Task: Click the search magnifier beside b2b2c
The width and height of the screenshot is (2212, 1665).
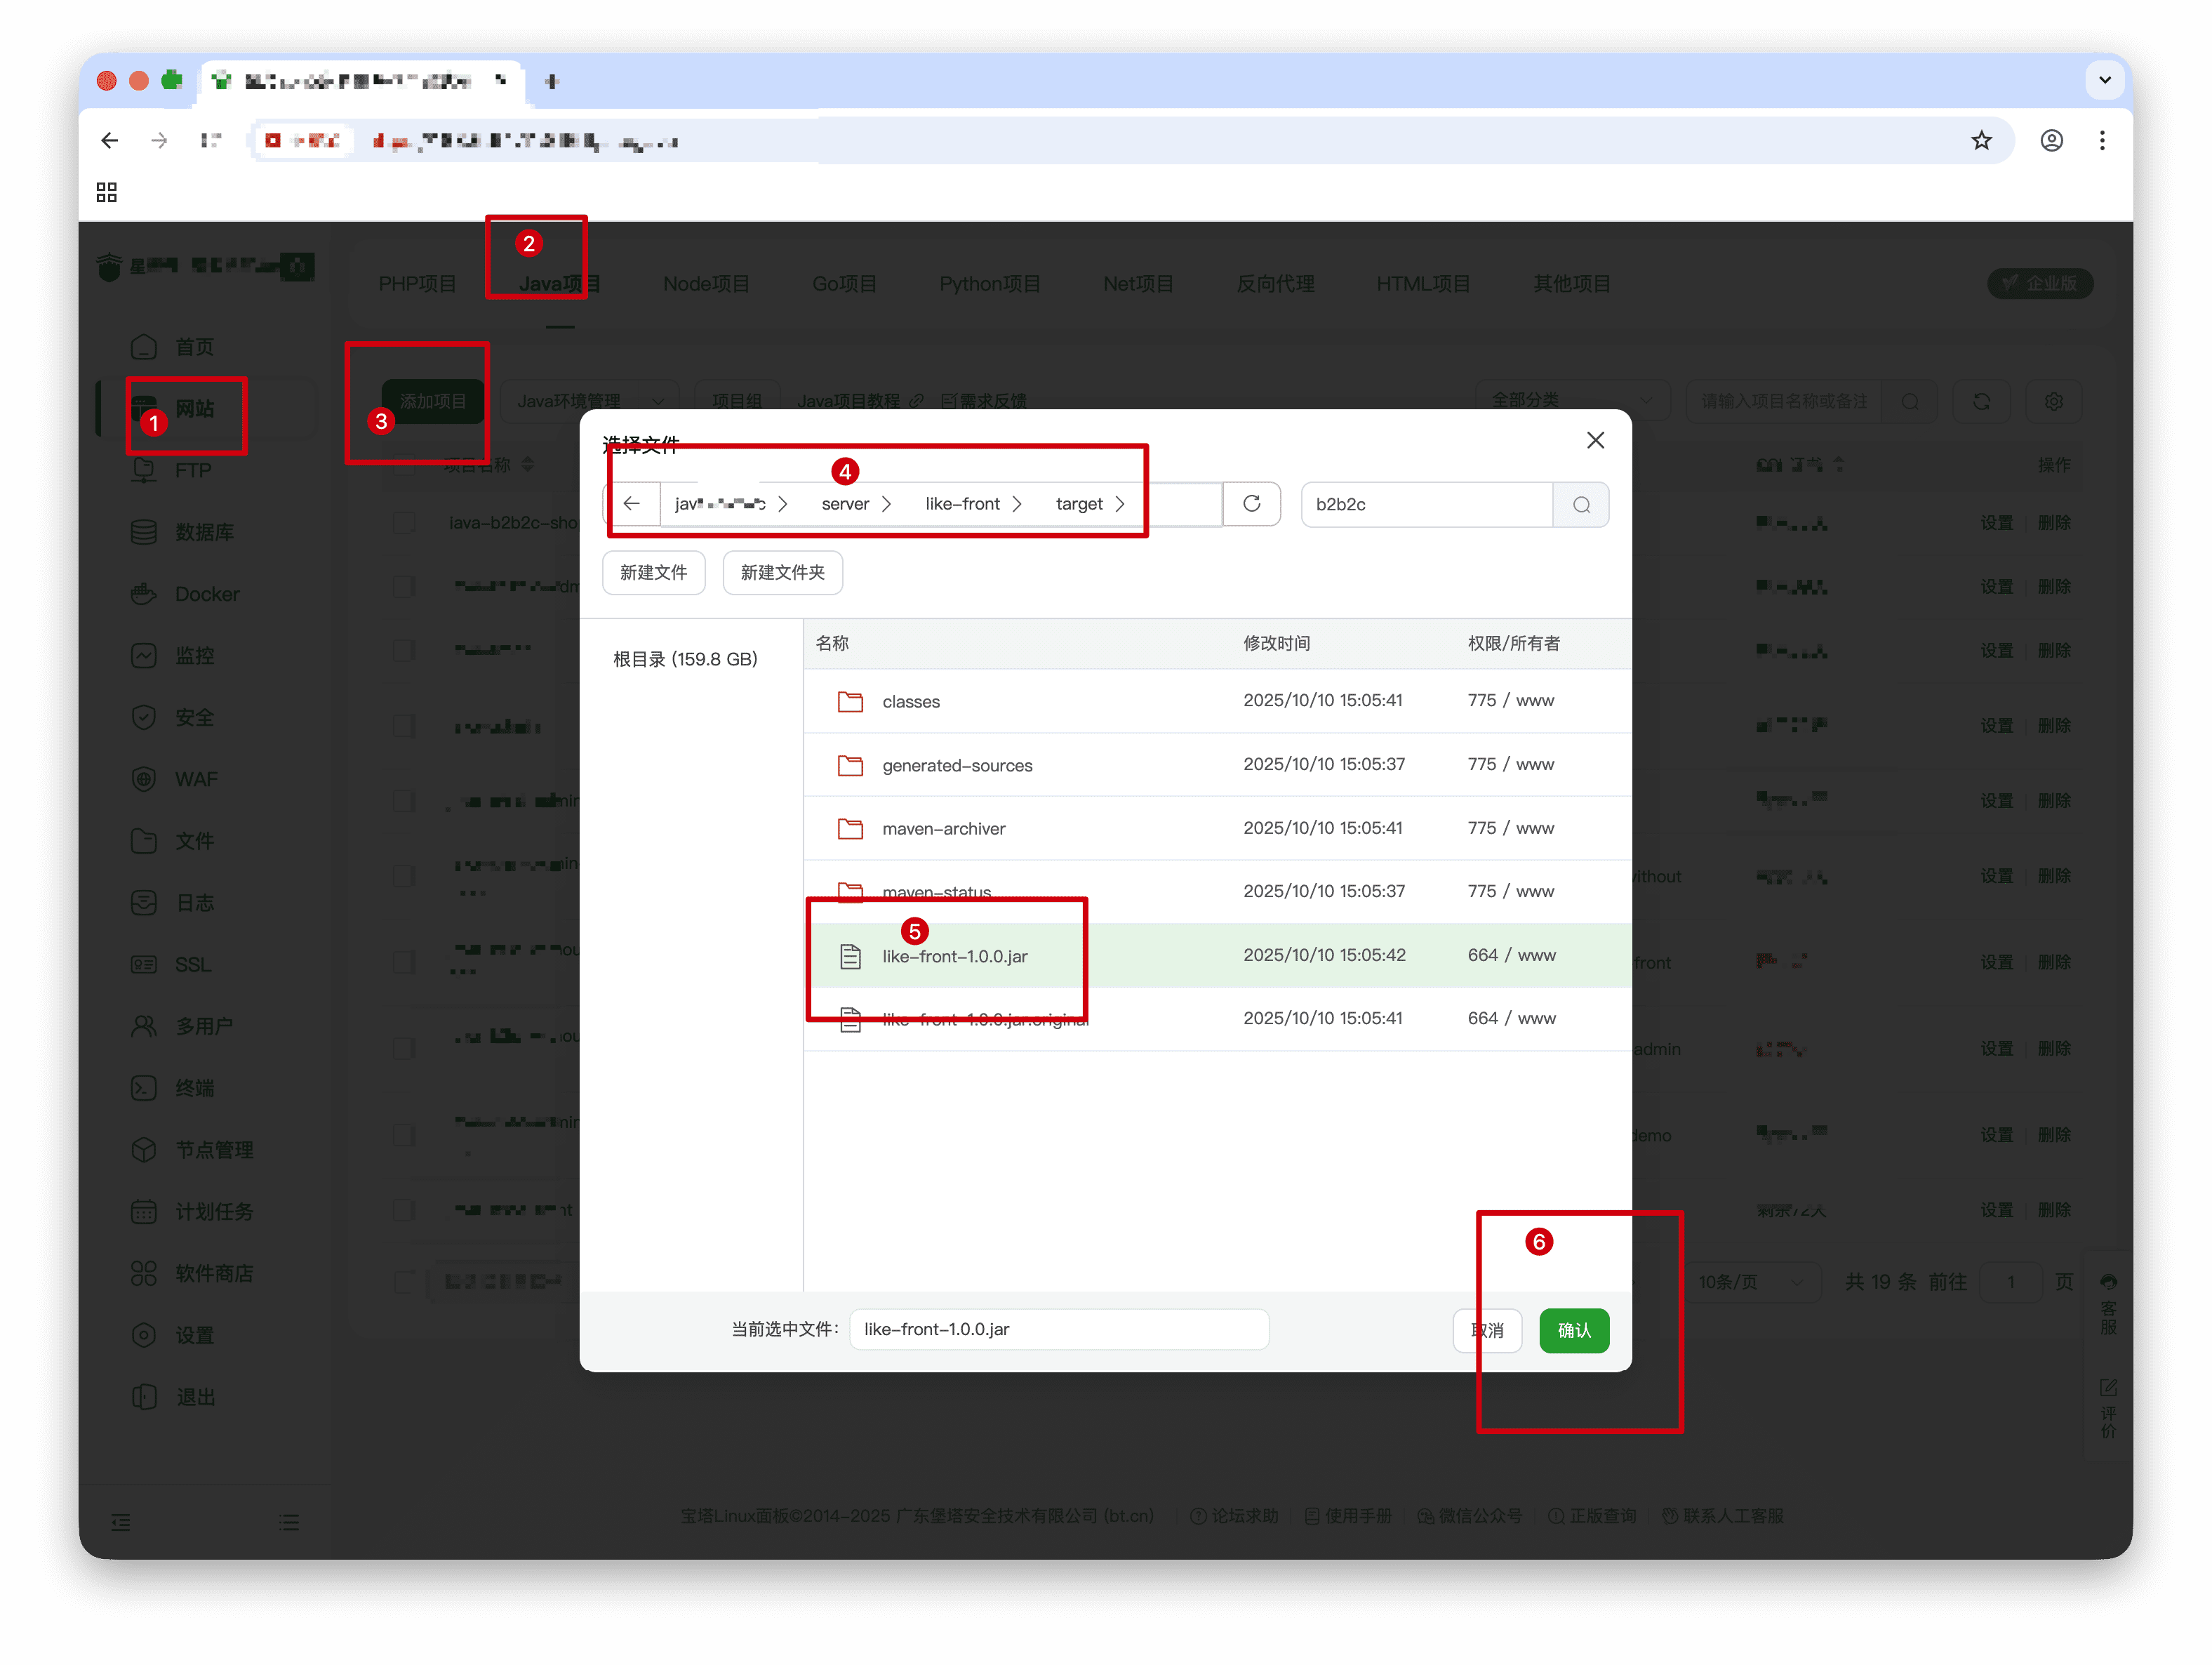Action: point(1581,505)
